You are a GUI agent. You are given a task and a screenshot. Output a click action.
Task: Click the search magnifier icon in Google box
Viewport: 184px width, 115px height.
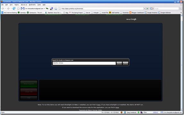click(x=180, y=8)
